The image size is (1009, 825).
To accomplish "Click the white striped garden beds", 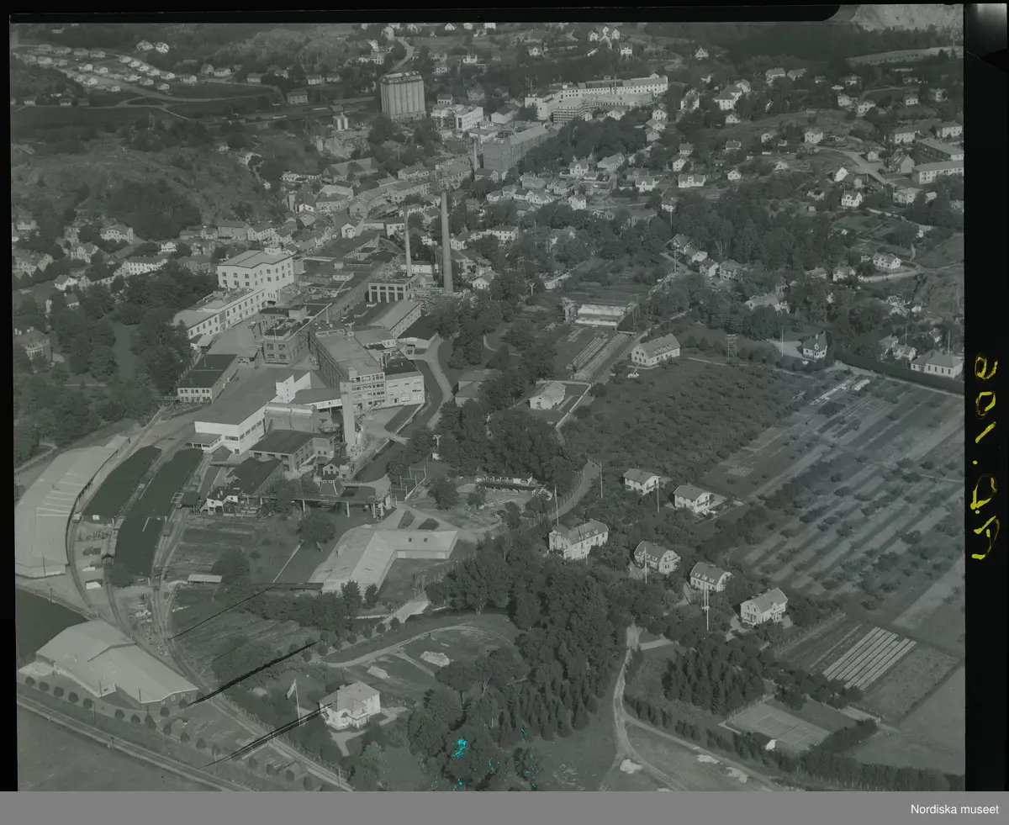I will [x=868, y=656].
